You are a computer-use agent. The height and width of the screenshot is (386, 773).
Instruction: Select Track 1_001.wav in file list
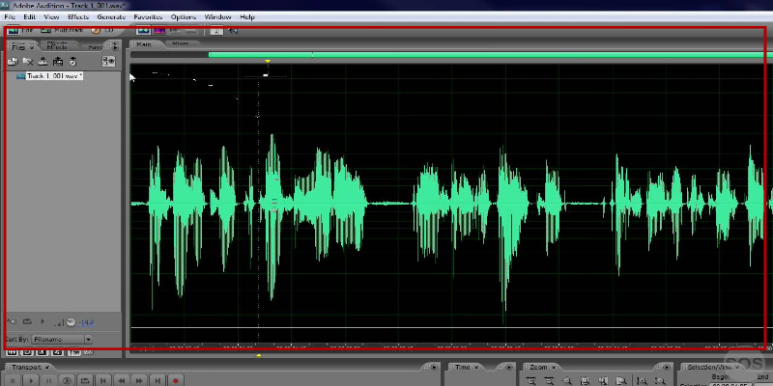coord(54,76)
